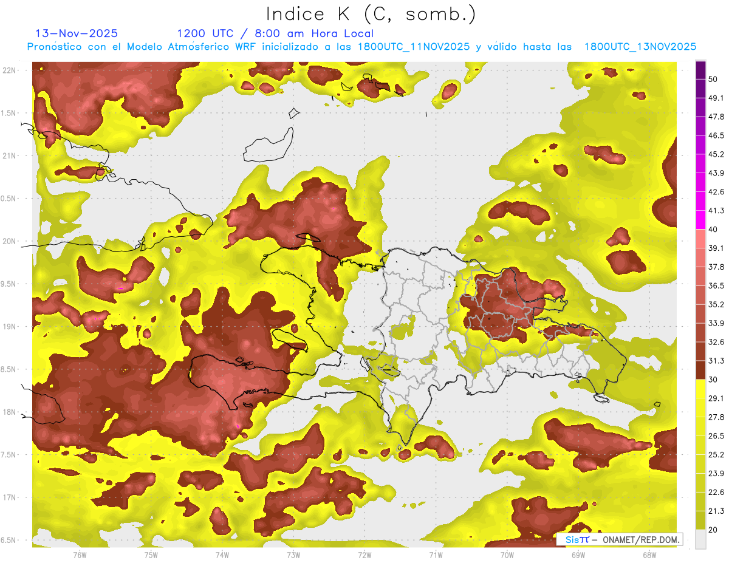Click the colorbar value "47.8"

coord(716,117)
